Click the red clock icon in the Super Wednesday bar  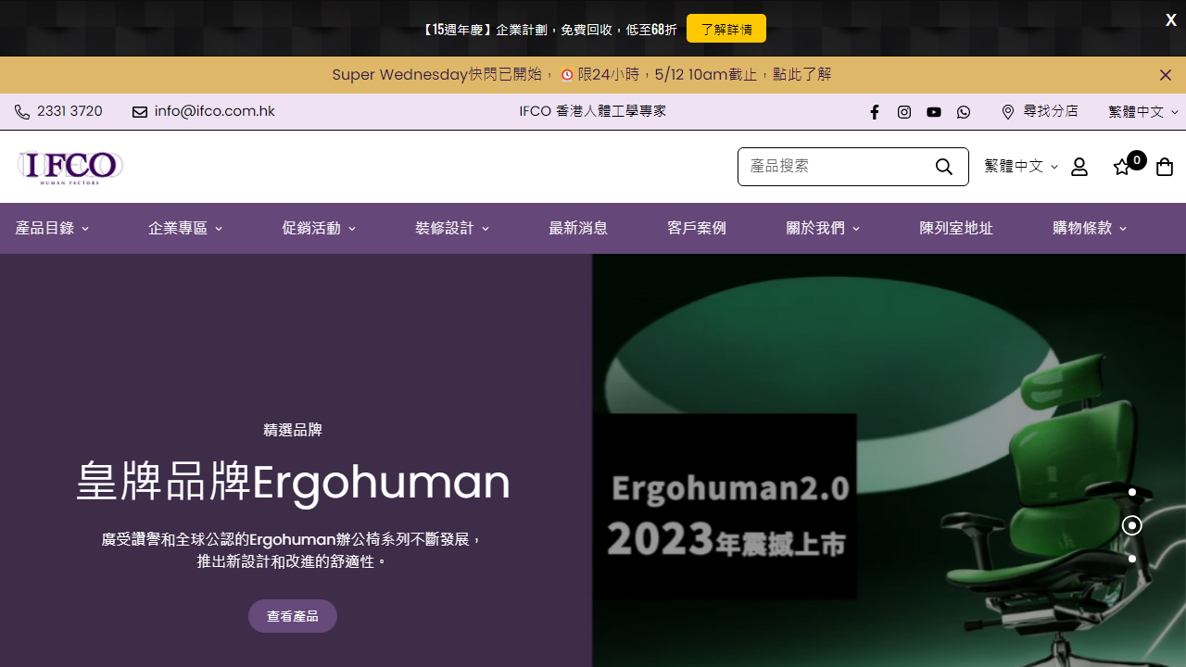pos(567,75)
